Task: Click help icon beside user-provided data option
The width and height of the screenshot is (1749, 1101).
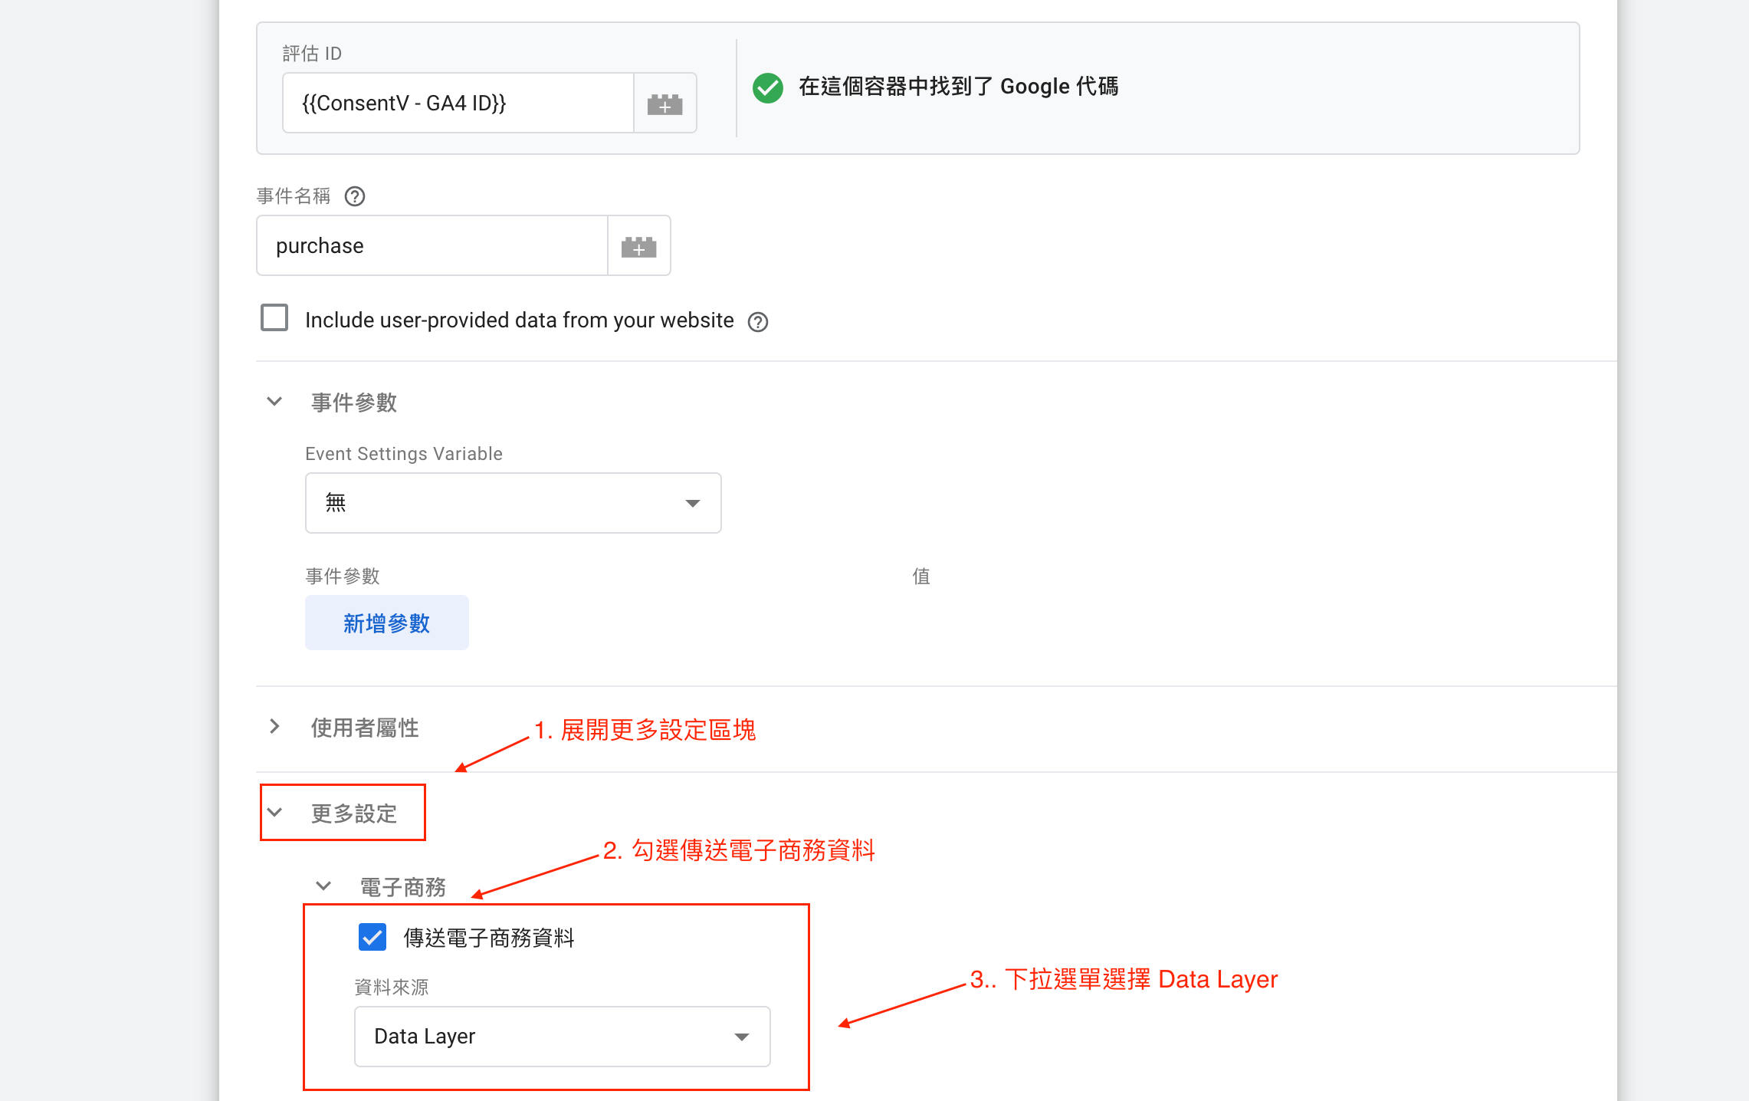Action: click(758, 322)
